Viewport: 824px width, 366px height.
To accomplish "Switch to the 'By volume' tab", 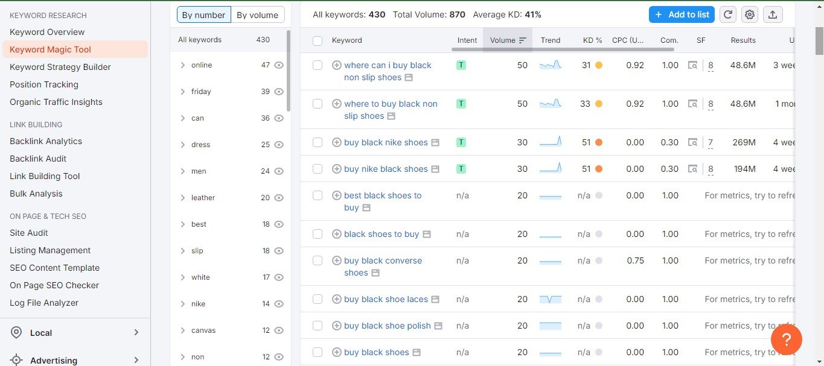I will pyautogui.click(x=257, y=15).
